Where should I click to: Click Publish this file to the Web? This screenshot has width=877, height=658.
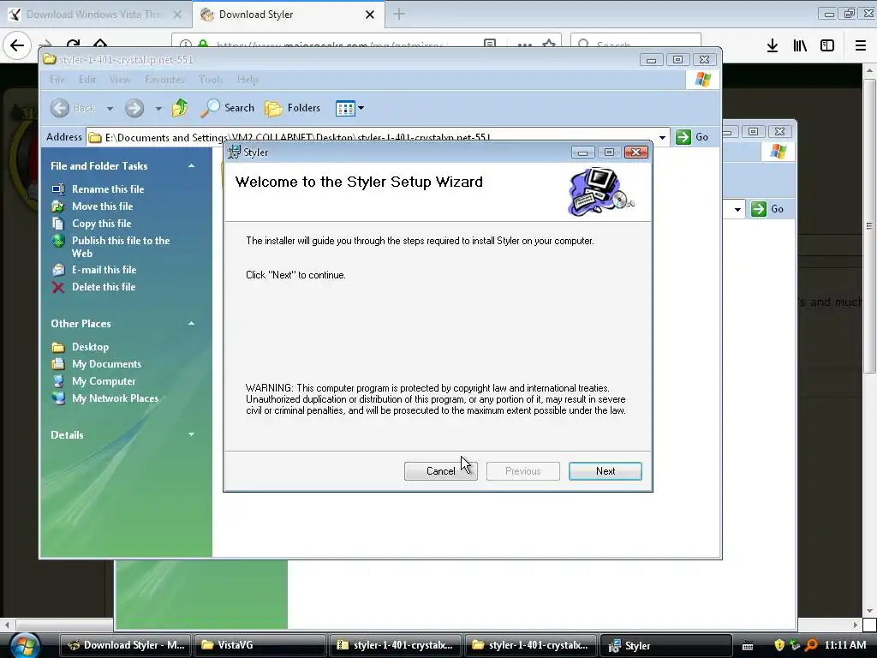(121, 247)
